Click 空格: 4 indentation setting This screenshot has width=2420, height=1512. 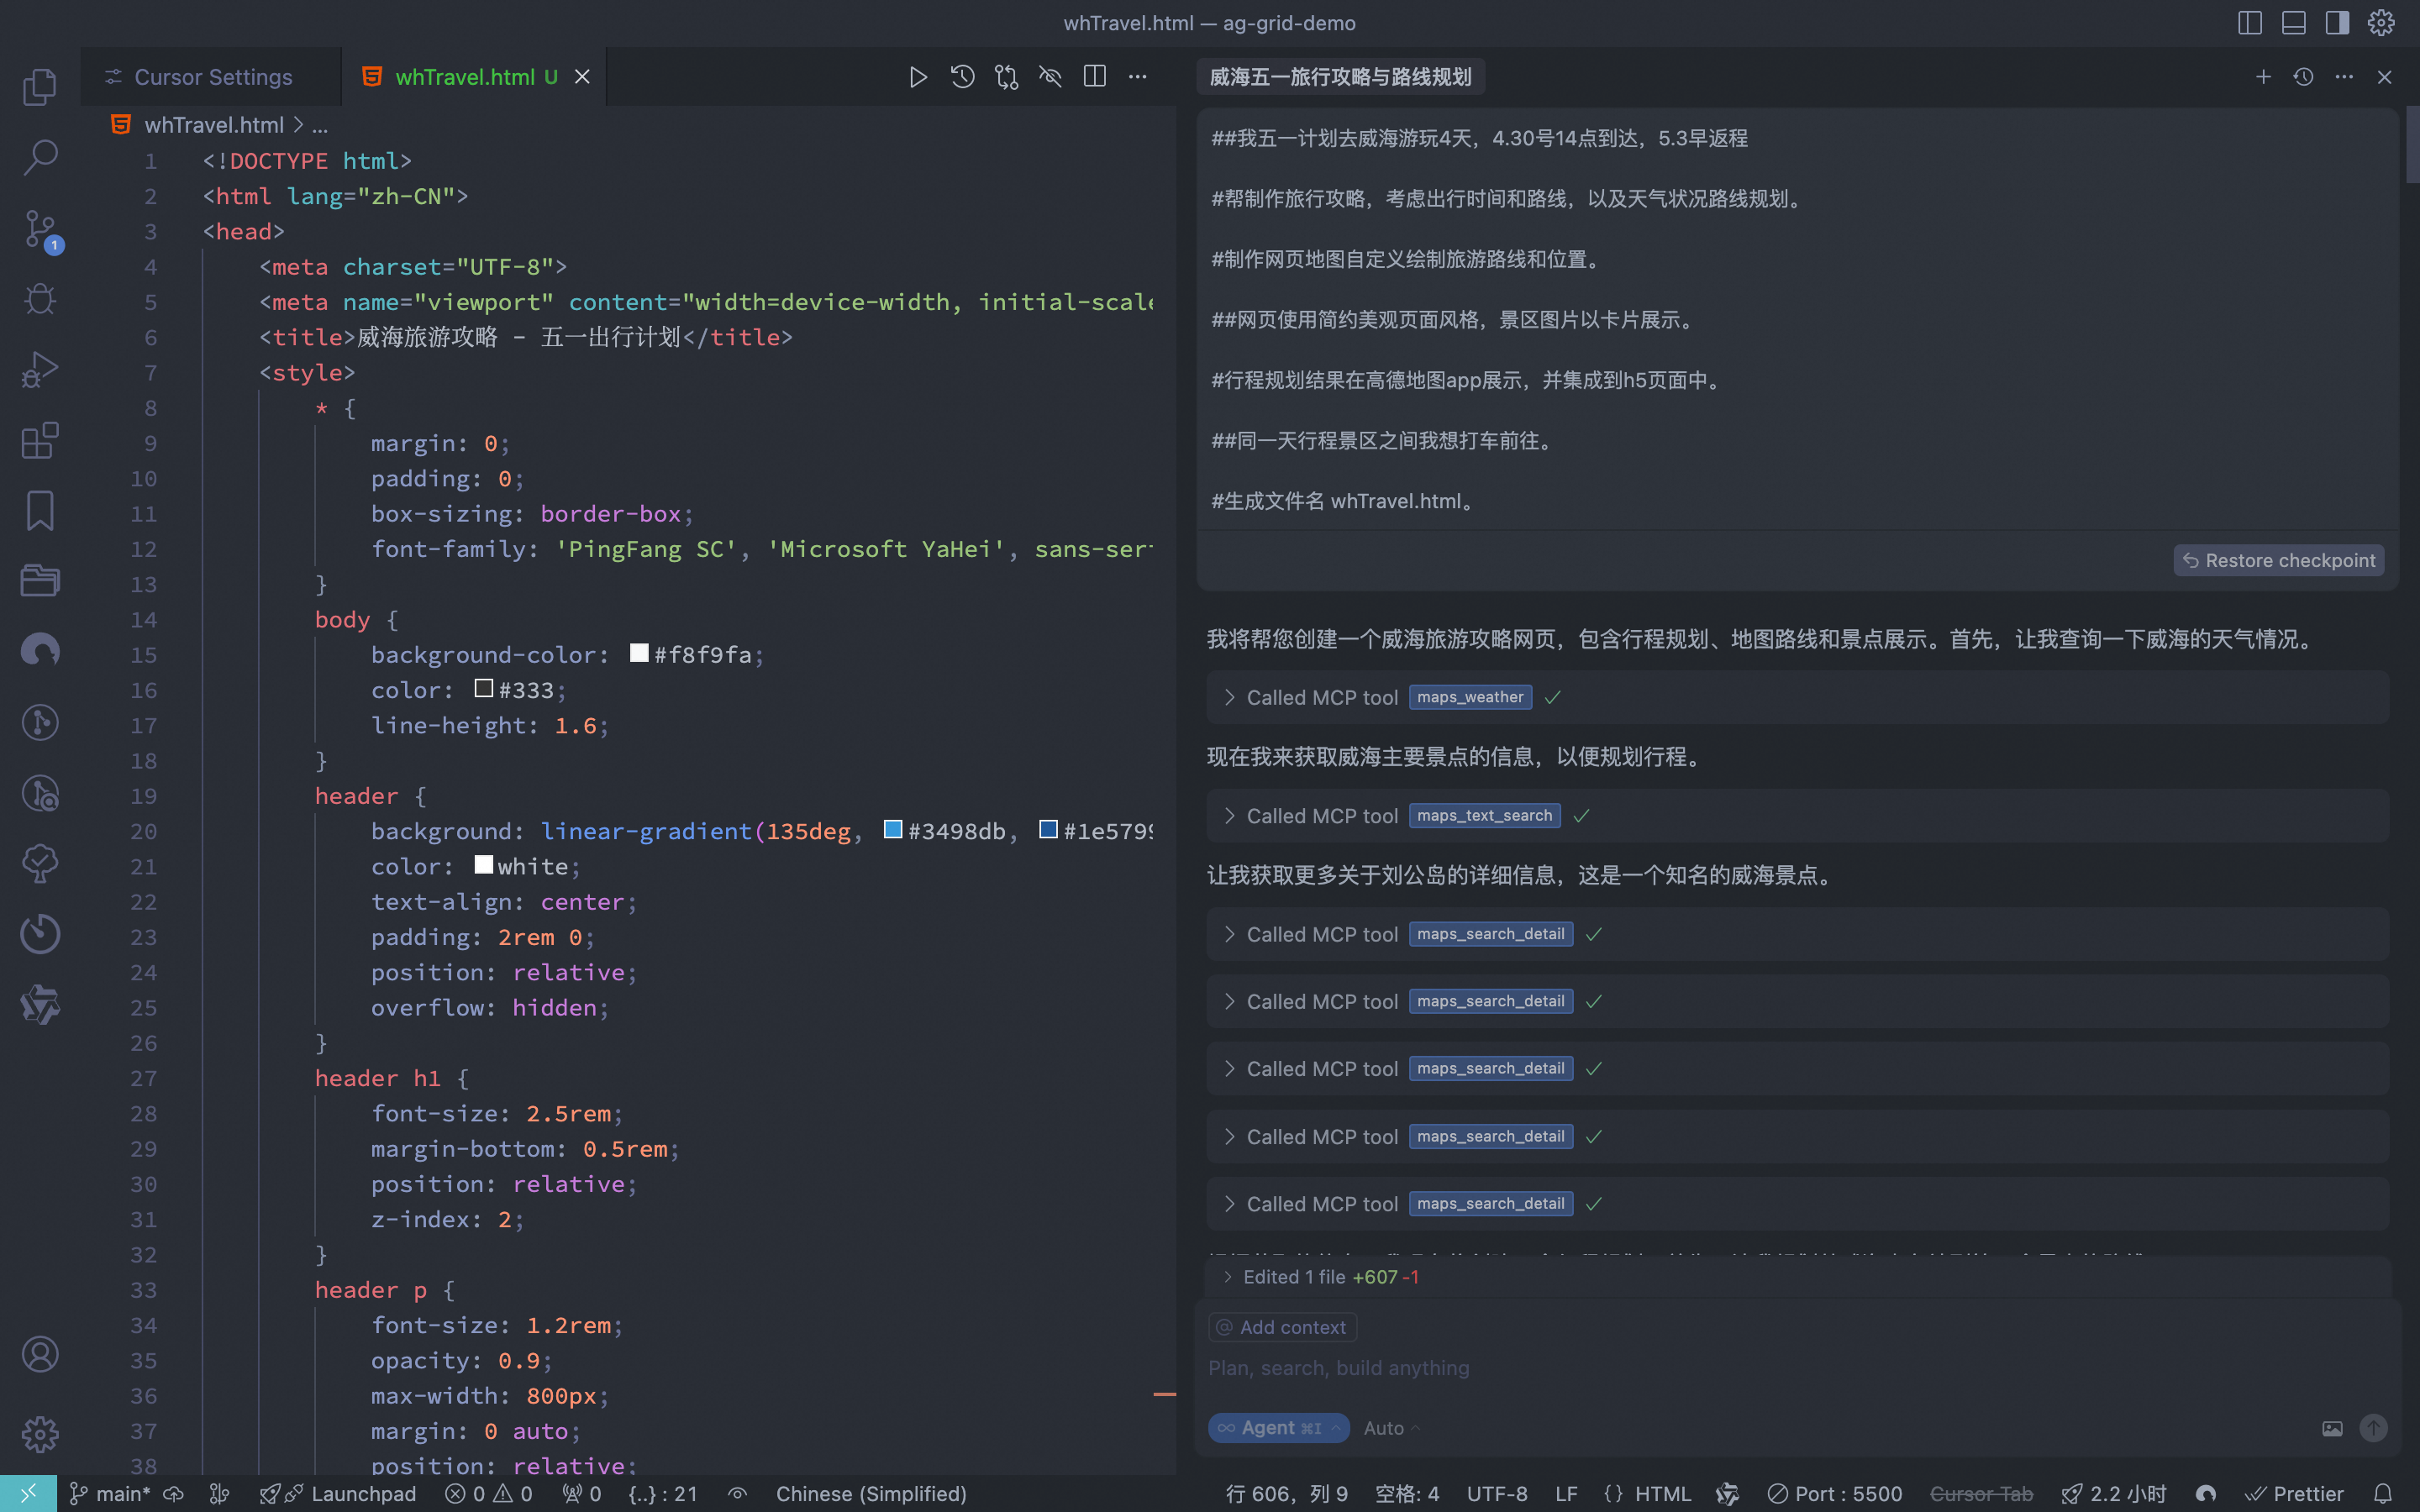1406,1494
